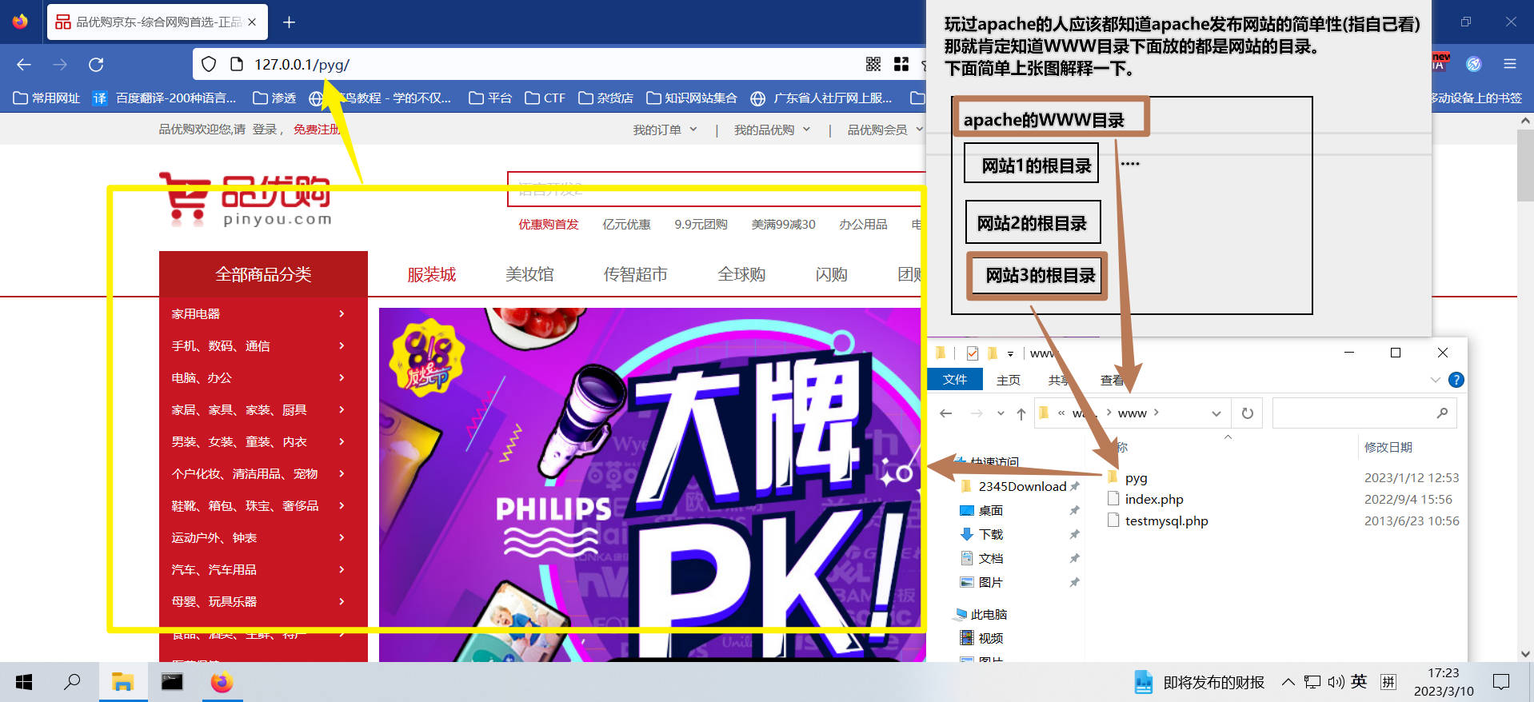The width and height of the screenshot is (1534, 702).
Task: Click 优惠购首发 hot link
Action: pyautogui.click(x=548, y=225)
